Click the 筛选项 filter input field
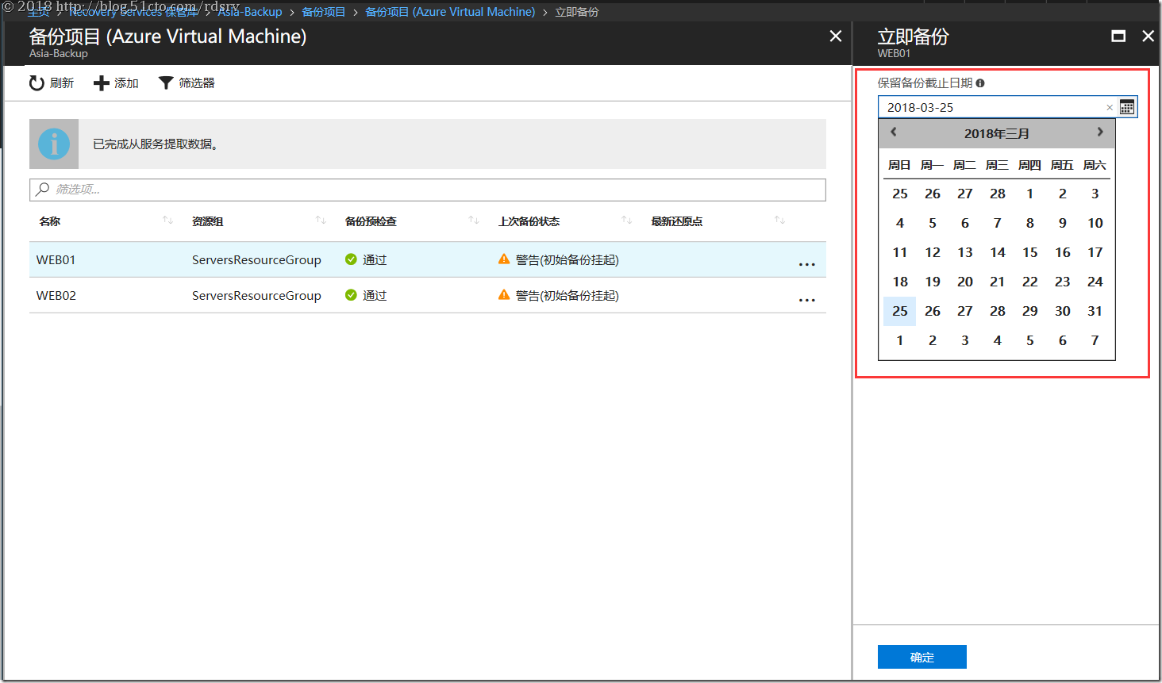This screenshot has height=683, width=1162. pyautogui.click(x=428, y=190)
